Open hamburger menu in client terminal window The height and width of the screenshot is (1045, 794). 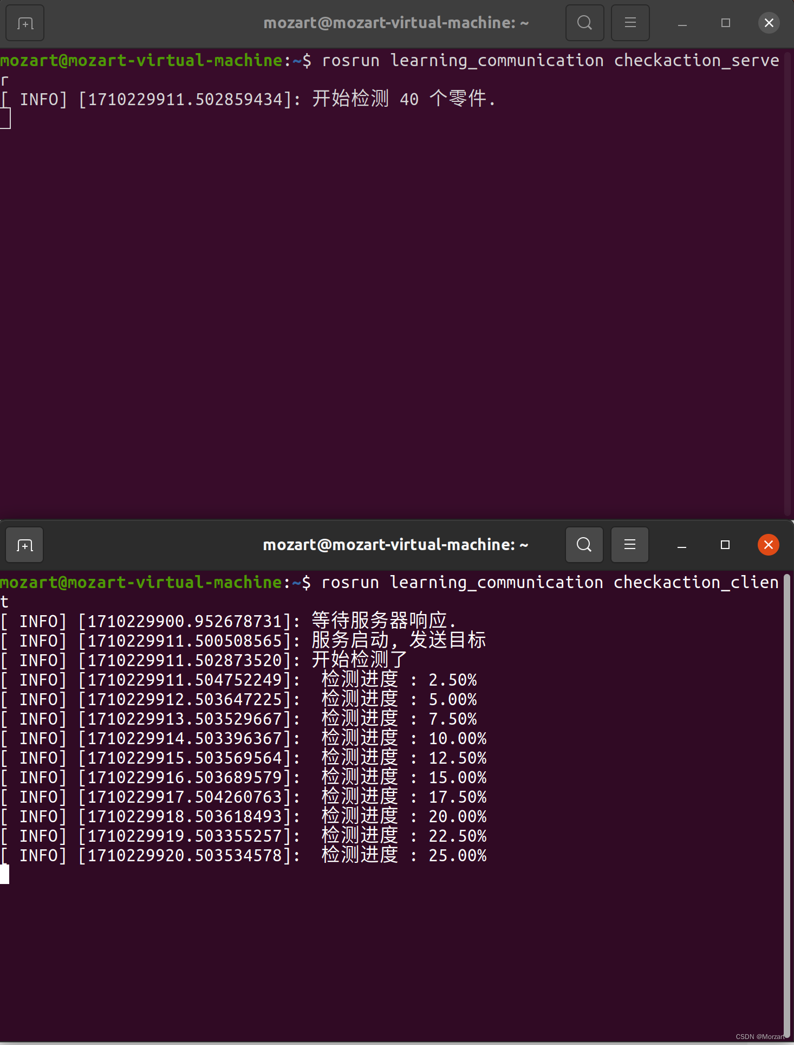pyautogui.click(x=630, y=545)
